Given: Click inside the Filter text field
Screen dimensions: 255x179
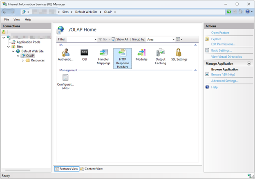Looking at the screenshot, I should [x=80, y=39].
